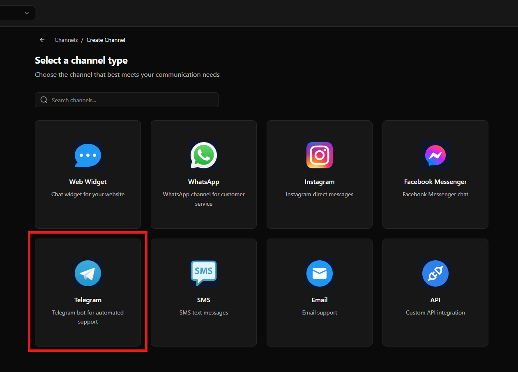The width and height of the screenshot is (518, 372).
Task: Click "Email support" description text
Action: [320, 312]
